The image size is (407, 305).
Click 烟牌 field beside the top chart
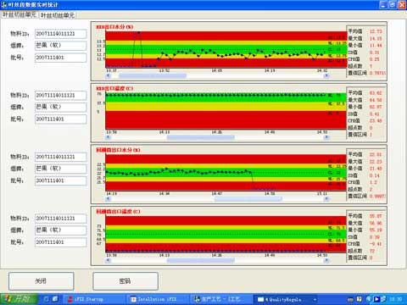(61, 46)
